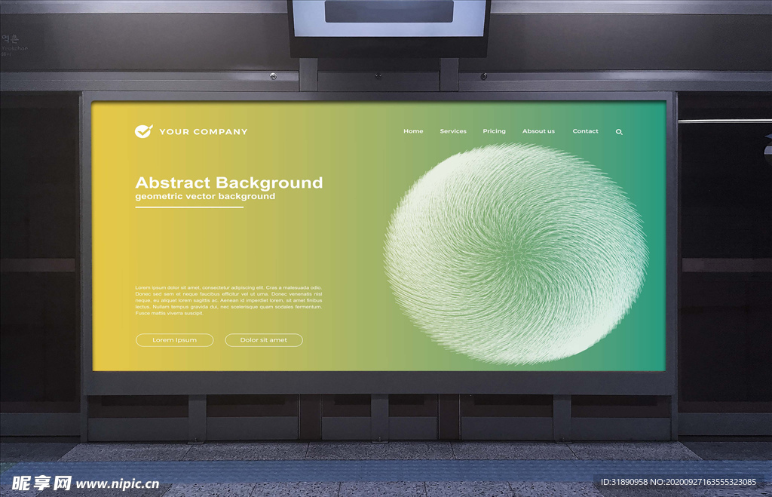The height and width of the screenshot is (497, 772).
Task: Click the nipic watermark logo
Action: pyautogui.click(x=36, y=483)
